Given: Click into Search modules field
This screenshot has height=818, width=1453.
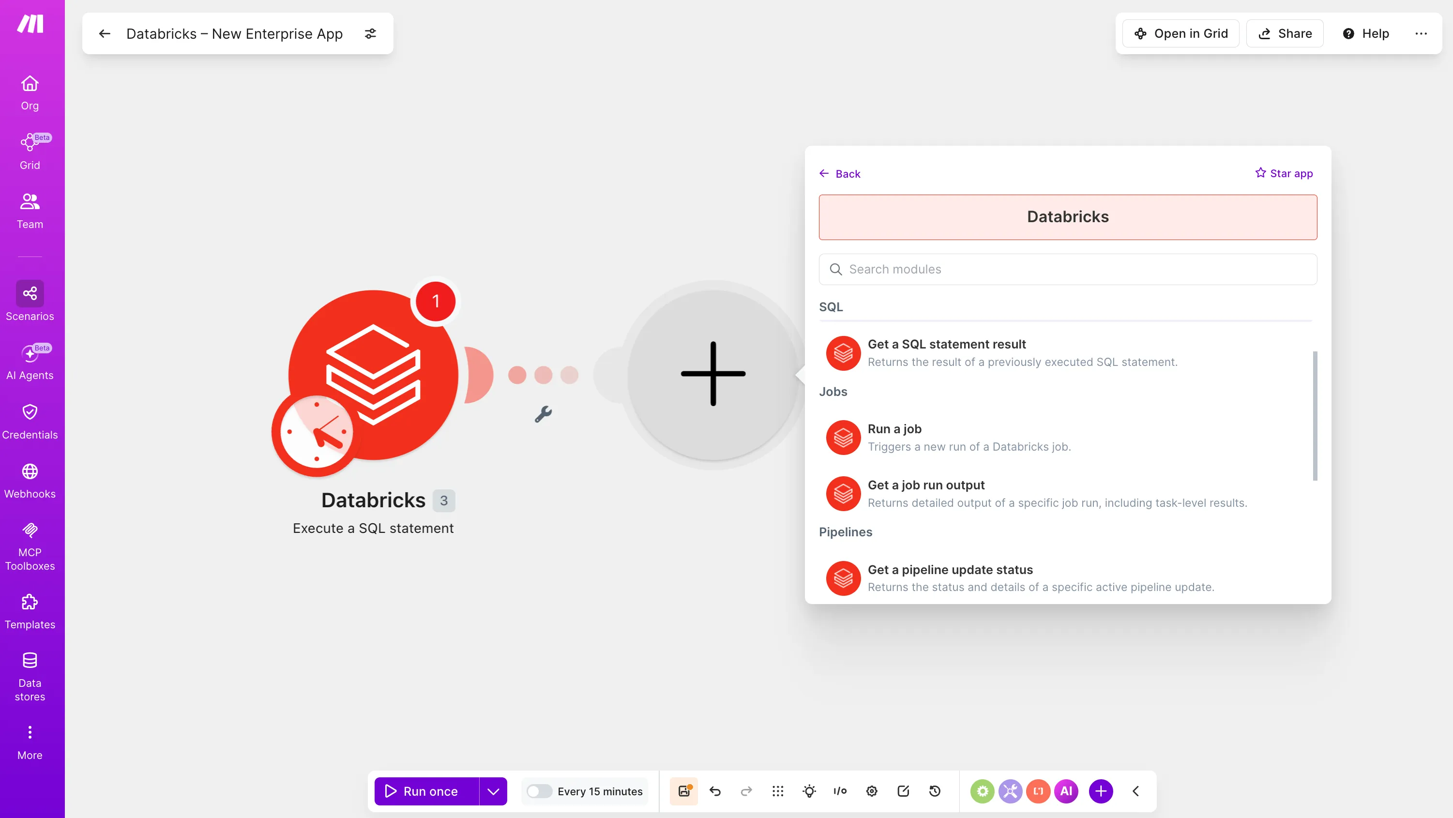Looking at the screenshot, I should point(1068,270).
